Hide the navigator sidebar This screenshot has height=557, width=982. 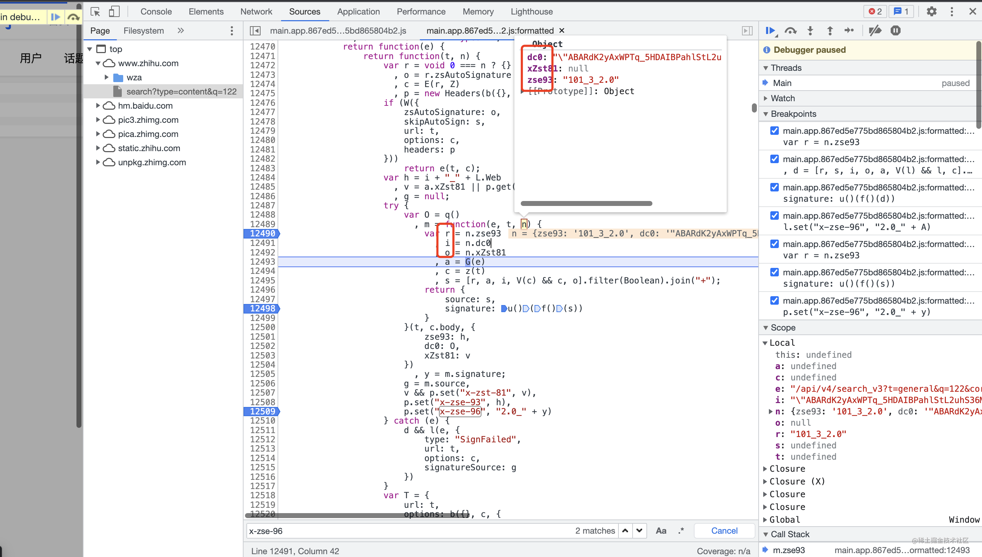tap(255, 30)
